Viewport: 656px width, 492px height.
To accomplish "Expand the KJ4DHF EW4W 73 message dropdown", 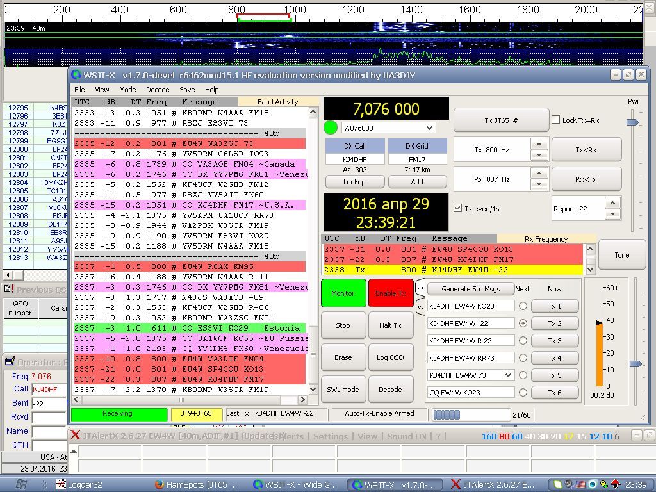I will (508, 375).
